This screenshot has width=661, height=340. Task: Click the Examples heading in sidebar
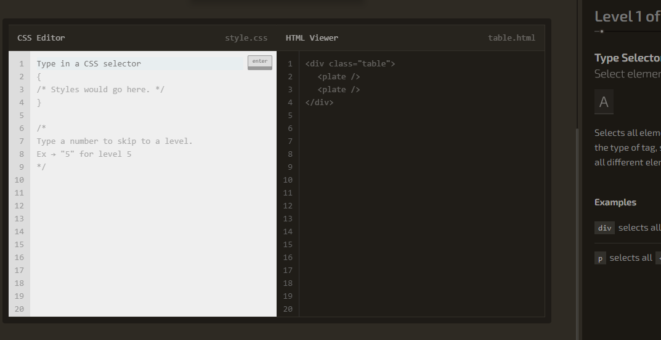point(615,202)
